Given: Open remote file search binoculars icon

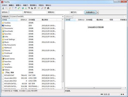Looking at the screenshot, I should (48, 8).
